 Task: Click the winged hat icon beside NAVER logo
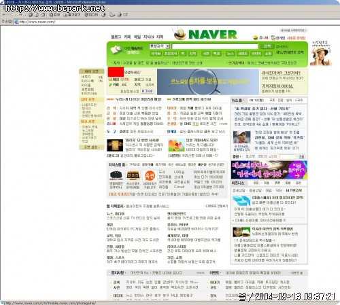click(x=180, y=34)
